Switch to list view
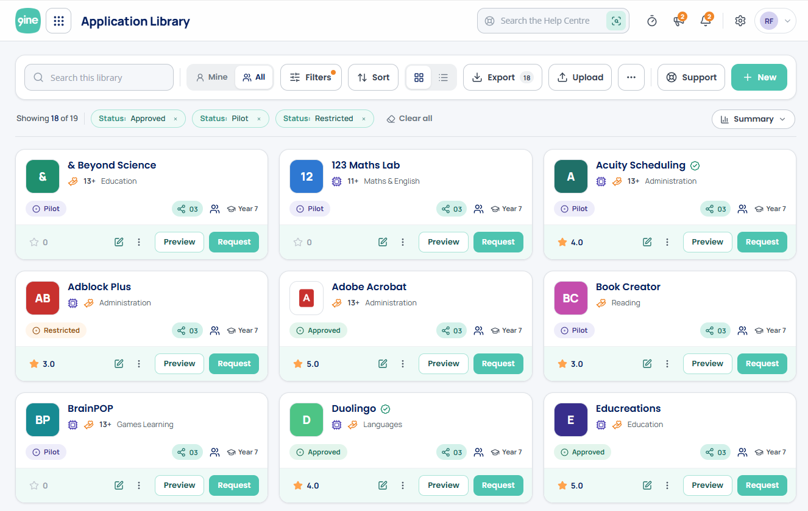The width and height of the screenshot is (808, 511). pyautogui.click(x=444, y=77)
